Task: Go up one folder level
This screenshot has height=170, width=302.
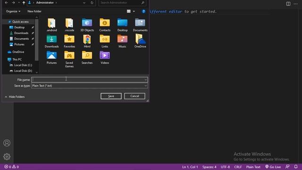Action: point(24,3)
